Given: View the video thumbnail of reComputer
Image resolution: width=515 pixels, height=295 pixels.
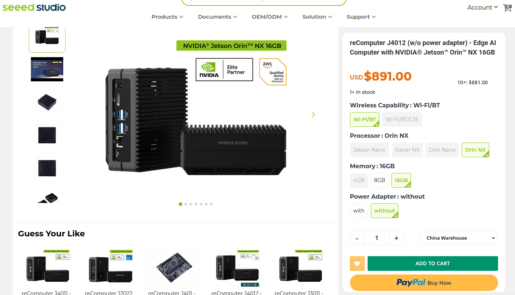Looking at the screenshot, I should (x=47, y=69).
